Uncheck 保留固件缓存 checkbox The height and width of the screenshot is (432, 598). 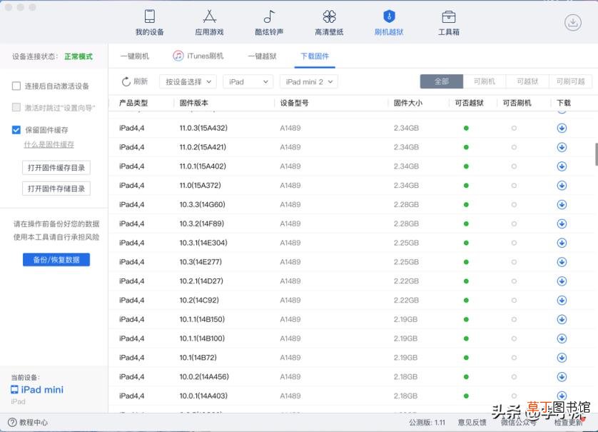point(16,130)
